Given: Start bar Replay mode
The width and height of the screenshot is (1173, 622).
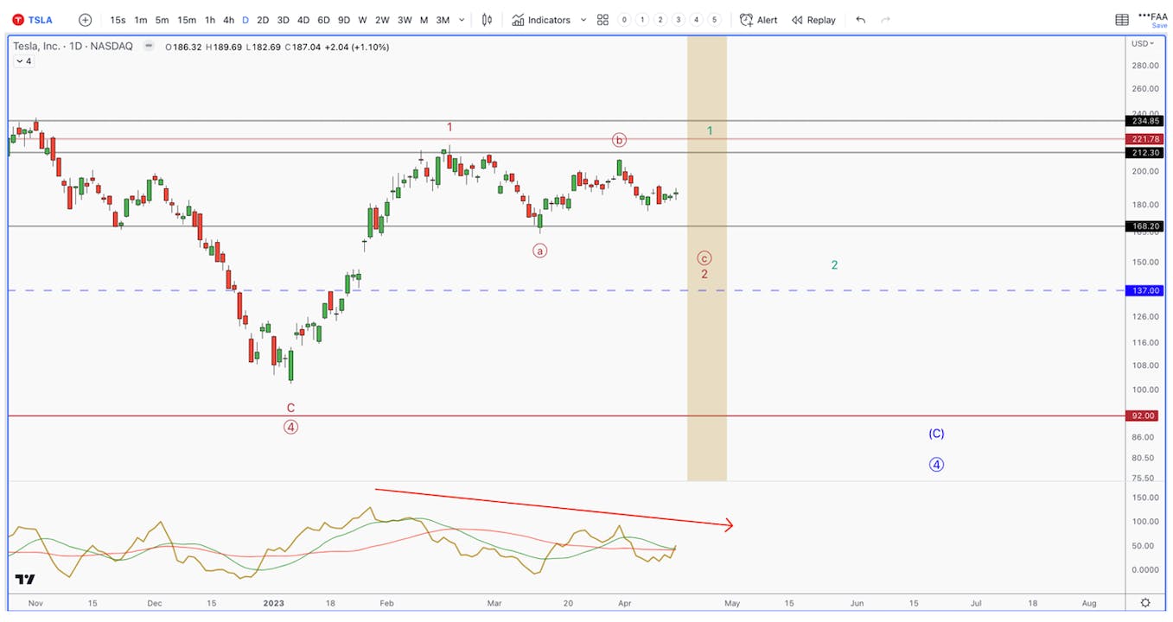Looking at the screenshot, I should coord(813,20).
